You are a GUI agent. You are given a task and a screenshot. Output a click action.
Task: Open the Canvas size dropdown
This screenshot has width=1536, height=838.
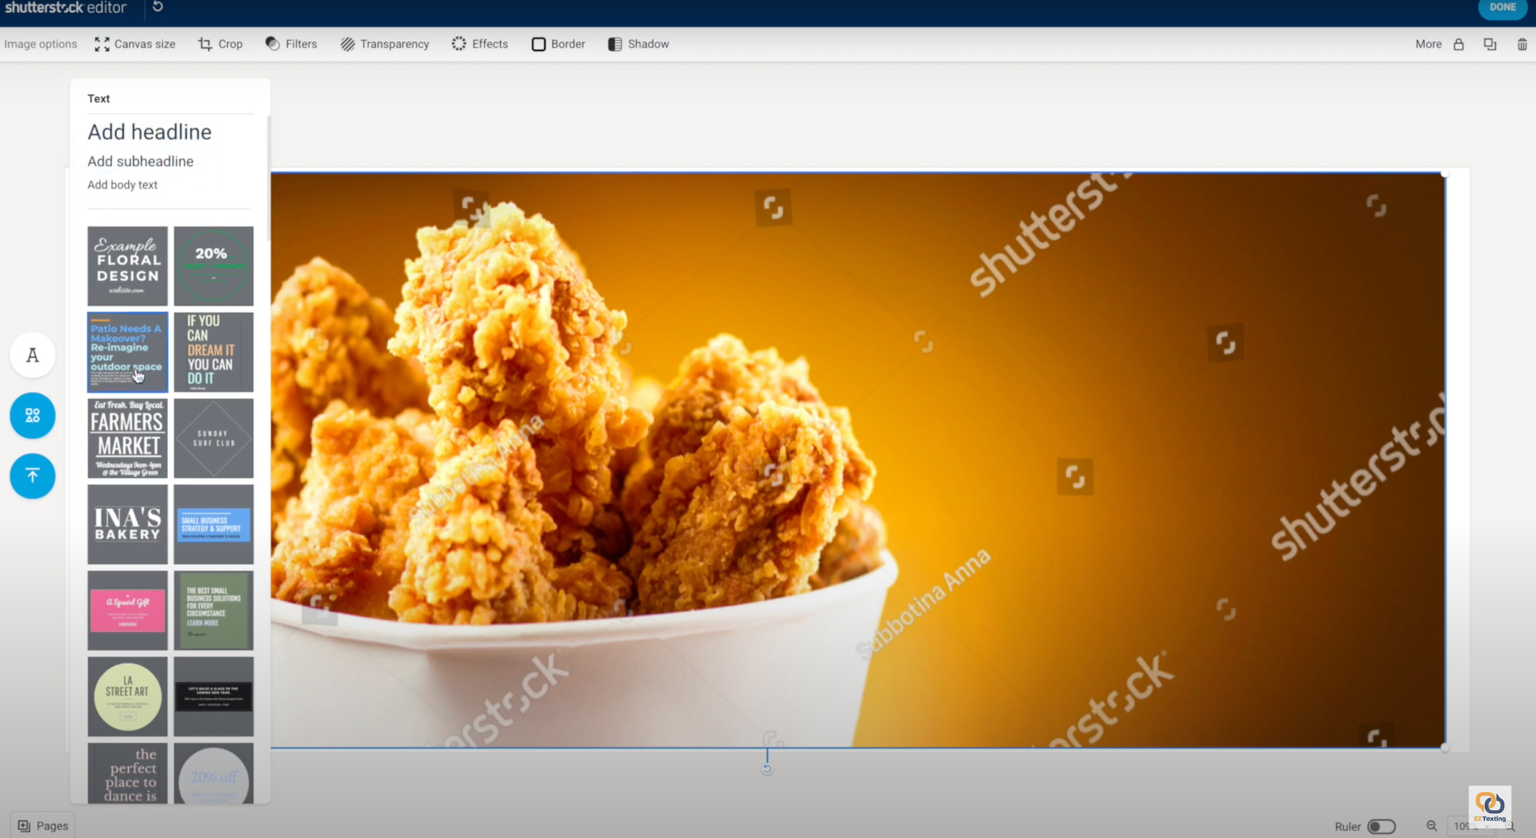pyautogui.click(x=134, y=44)
